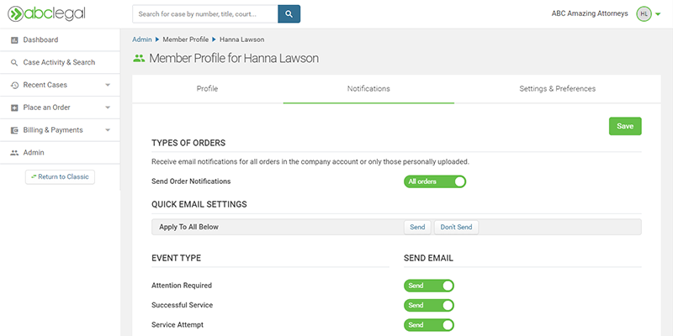The width and height of the screenshot is (673, 336).
Task: Click the magnifier search button
Action: point(289,14)
